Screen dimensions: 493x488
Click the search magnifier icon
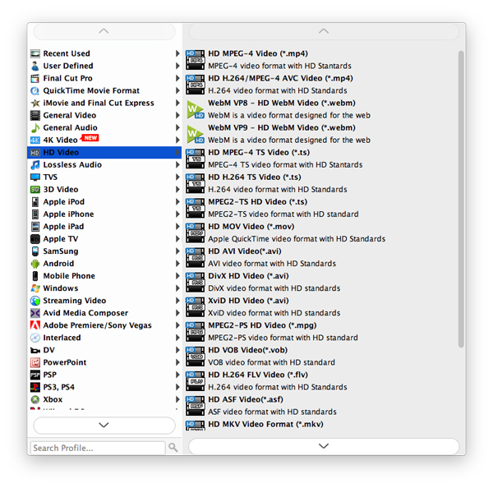(x=173, y=448)
